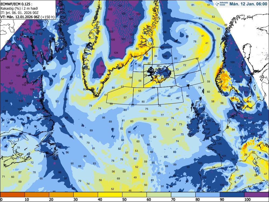Pick the dark blue 90–100 legend swatch
269x202 pixels.
click(x=232, y=195)
